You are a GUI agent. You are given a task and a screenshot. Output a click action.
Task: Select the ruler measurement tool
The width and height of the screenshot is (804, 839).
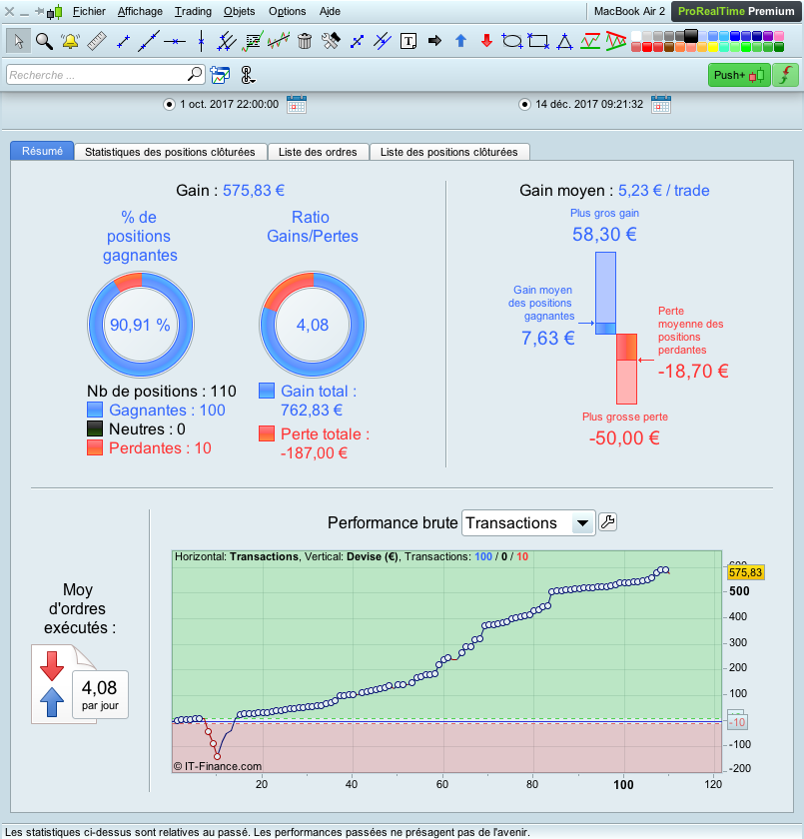point(96,41)
